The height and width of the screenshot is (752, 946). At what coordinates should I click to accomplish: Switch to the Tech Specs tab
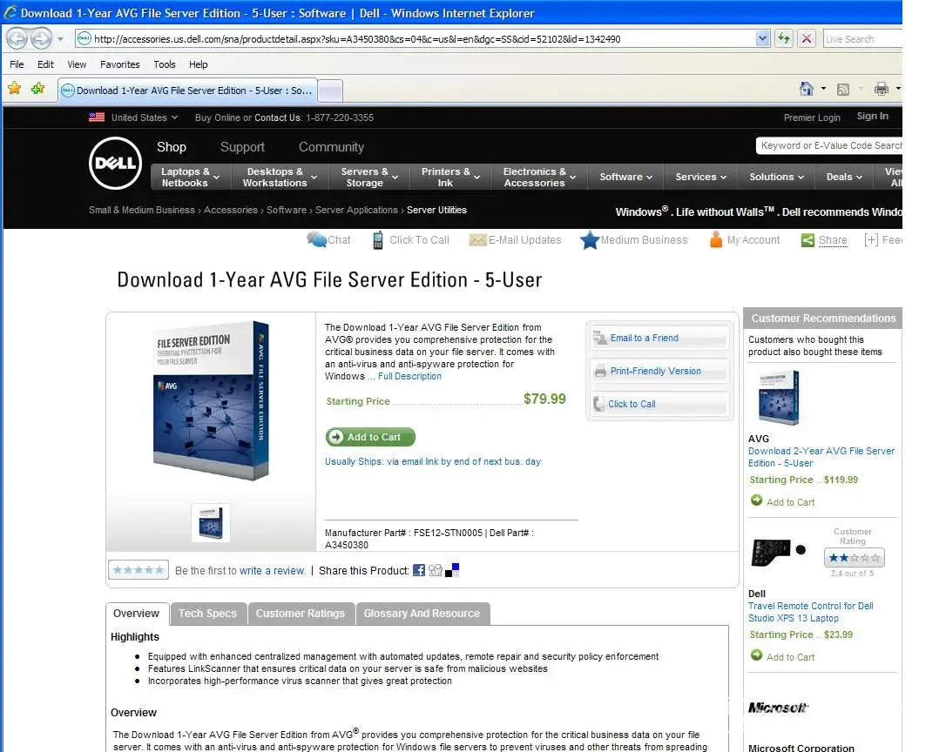[x=208, y=614]
